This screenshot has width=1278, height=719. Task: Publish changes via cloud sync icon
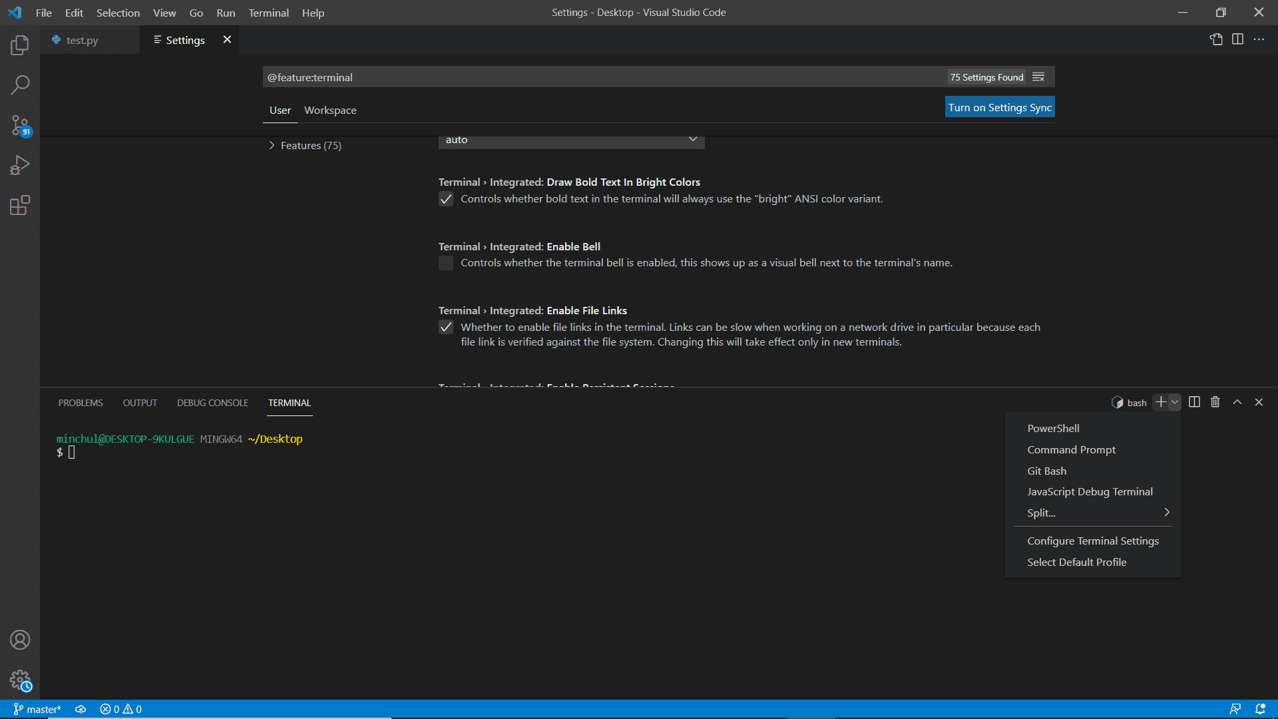[x=81, y=709]
